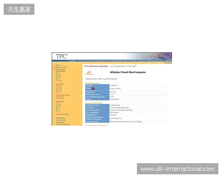Open the Newsletter link
Screen dimensions: 222x178
tap(60, 118)
